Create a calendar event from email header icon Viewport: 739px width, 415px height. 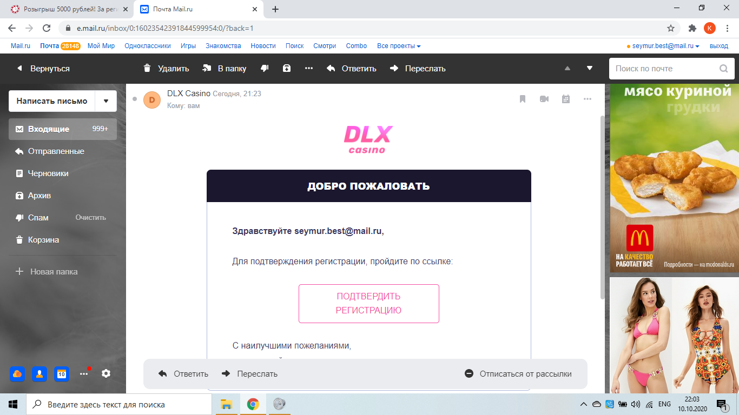coord(566,99)
